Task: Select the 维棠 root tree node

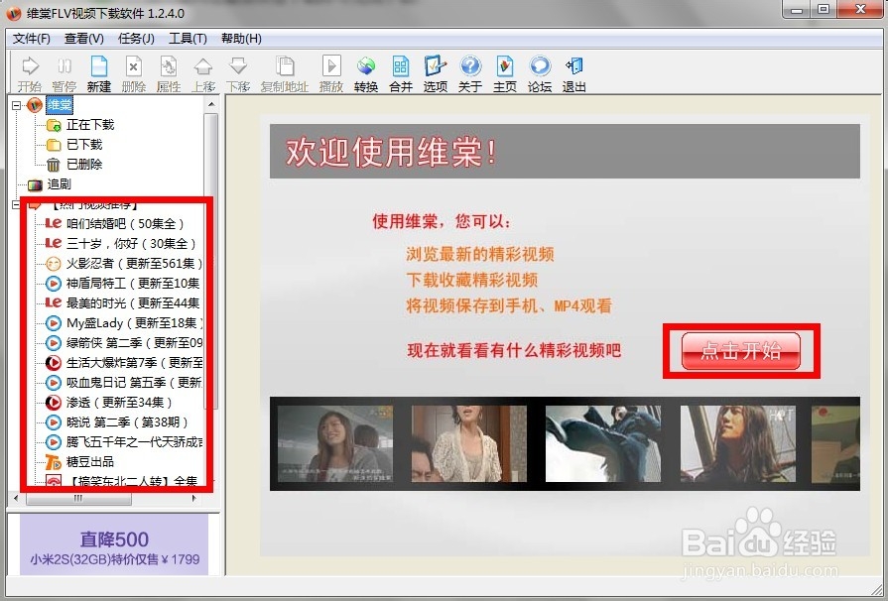Action: coord(59,105)
